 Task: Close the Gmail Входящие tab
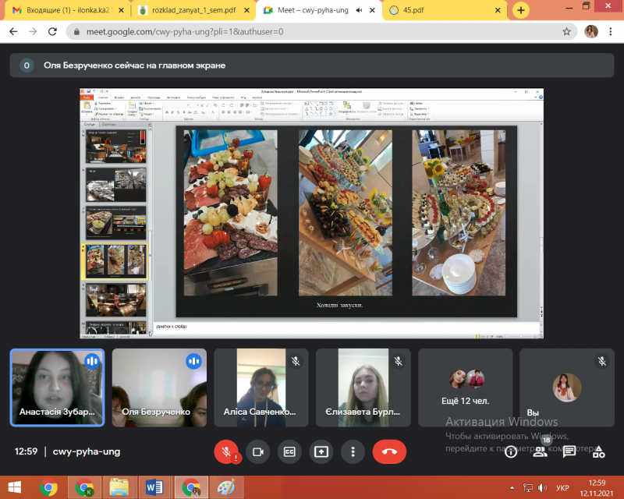click(x=121, y=10)
